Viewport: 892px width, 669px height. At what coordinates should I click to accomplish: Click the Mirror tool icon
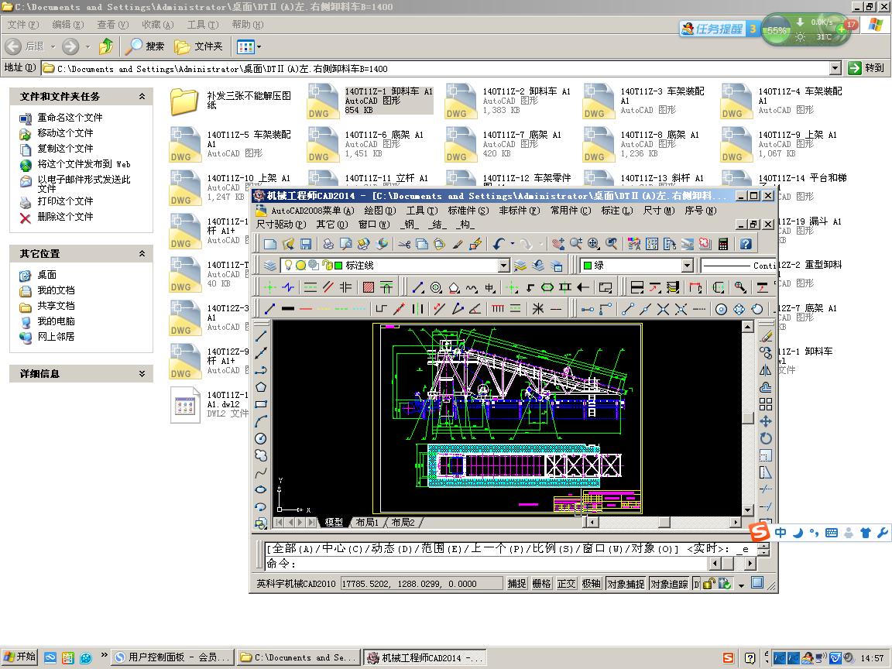(766, 370)
